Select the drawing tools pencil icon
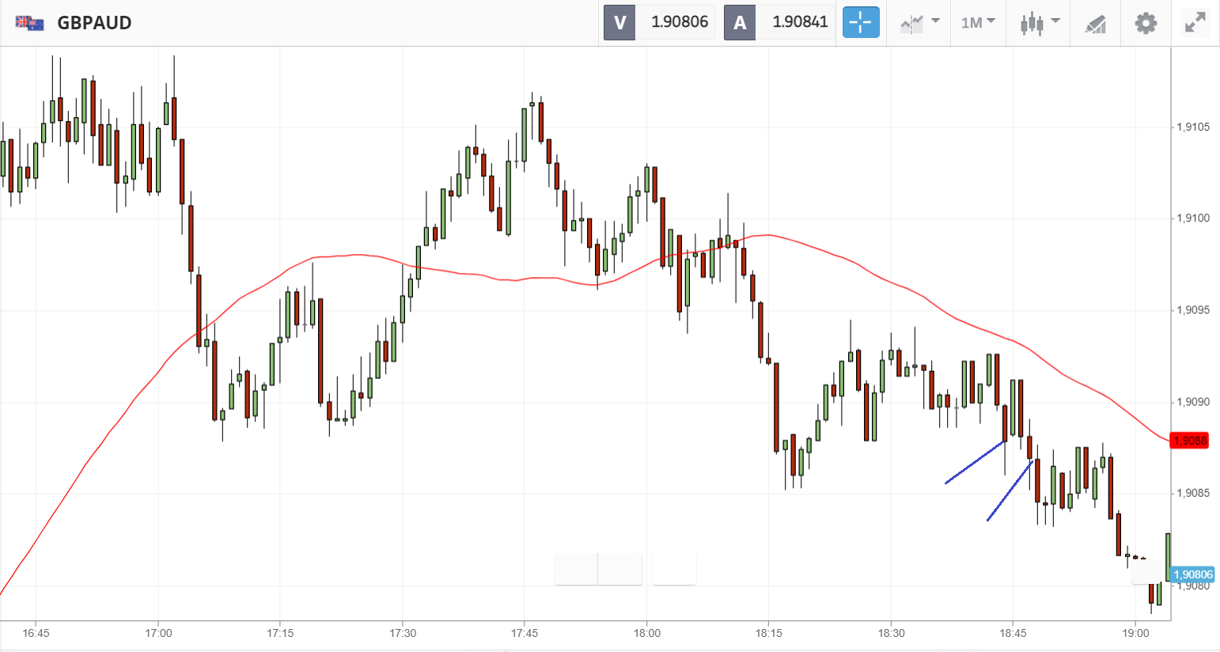 [x=1095, y=24]
